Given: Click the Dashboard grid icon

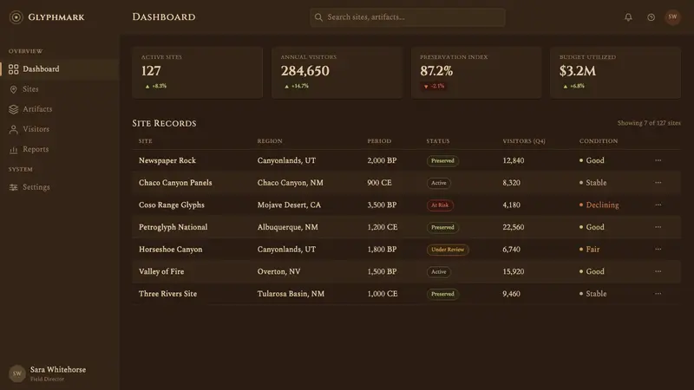Looking at the screenshot, I should (x=13, y=69).
